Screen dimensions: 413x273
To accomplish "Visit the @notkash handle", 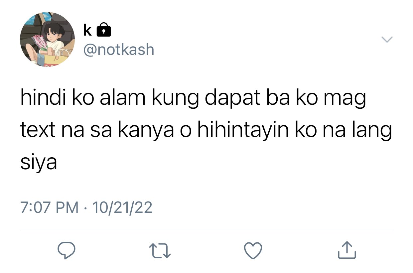I will coord(119,50).
